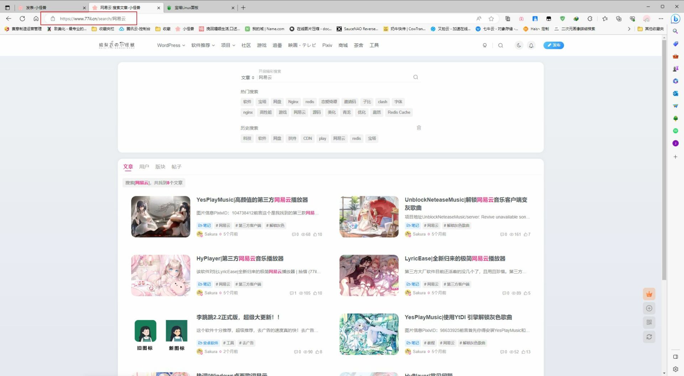Open the site search magnifier icon
The image size is (684, 376).
pos(501,45)
